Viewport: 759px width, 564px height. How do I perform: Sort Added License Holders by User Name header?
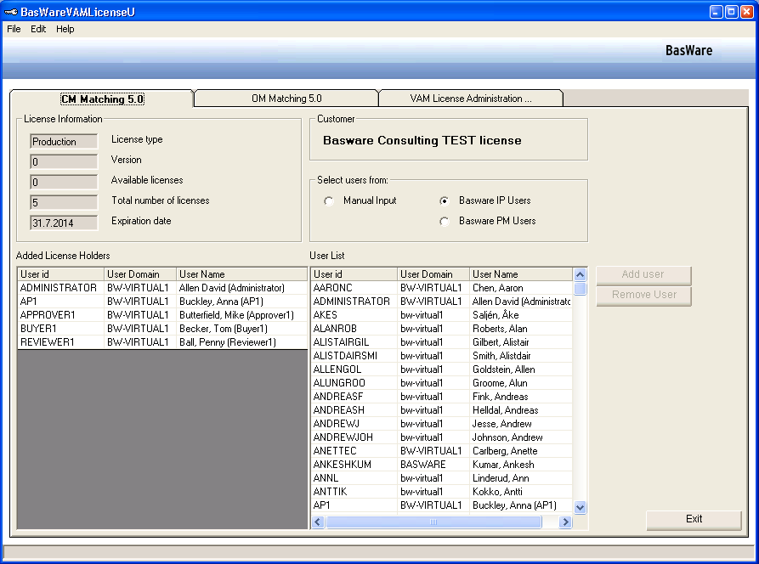tap(241, 274)
